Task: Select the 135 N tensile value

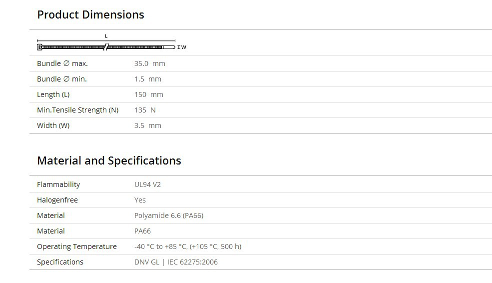Action: tap(145, 110)
